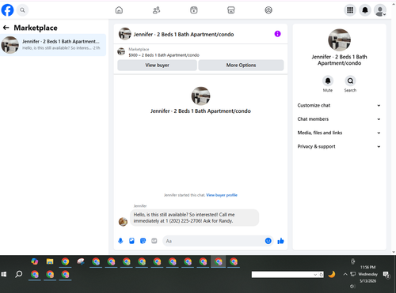Open the notifications bell in the top bar
This screenshot has width=396, height=293.
point(365,10)
